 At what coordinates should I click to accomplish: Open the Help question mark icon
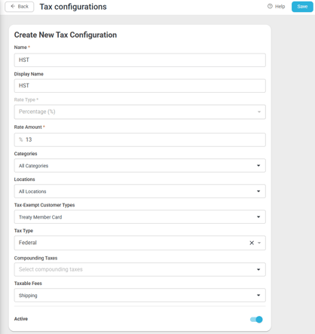pos(270,6)
